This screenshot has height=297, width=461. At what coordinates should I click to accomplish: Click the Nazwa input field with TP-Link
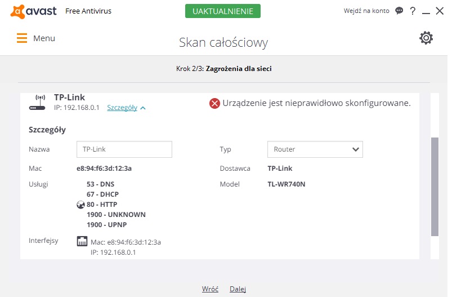click(124, 149)
